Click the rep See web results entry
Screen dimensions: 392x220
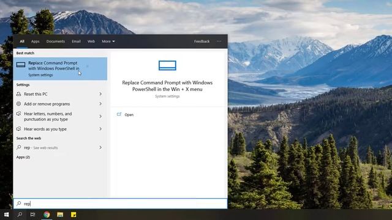click(60, 147)
